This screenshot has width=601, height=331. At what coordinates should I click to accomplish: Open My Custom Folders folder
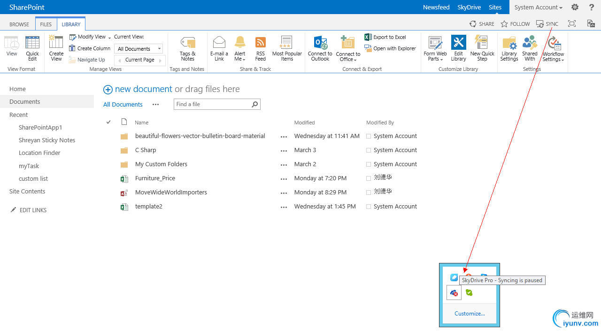(x=161, y=164)
